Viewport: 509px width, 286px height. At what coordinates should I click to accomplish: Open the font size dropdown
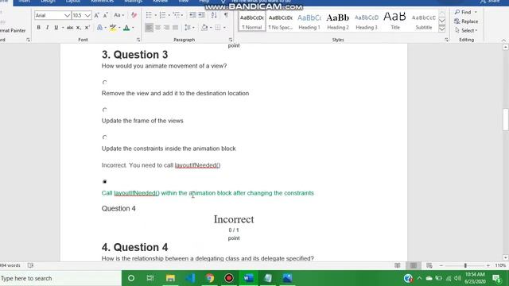point(87,15)
